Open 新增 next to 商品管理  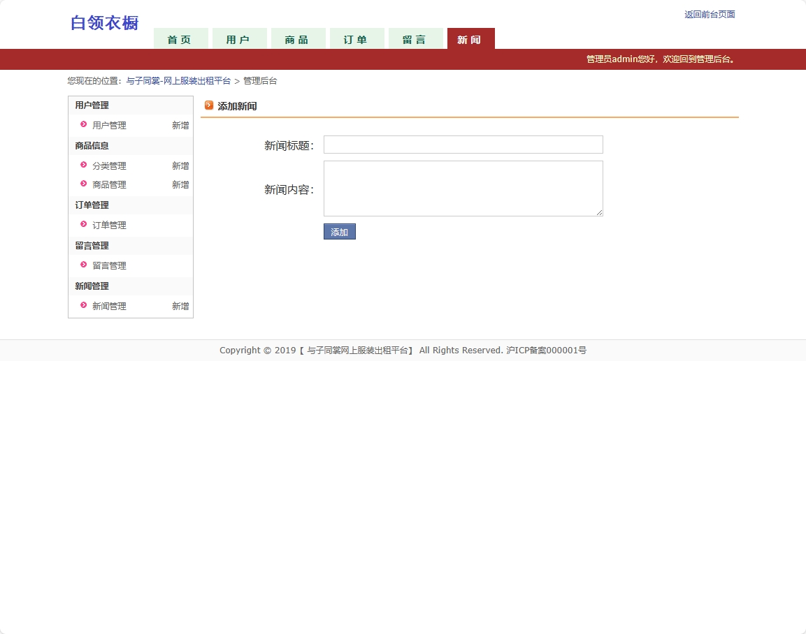click(180, 184)
